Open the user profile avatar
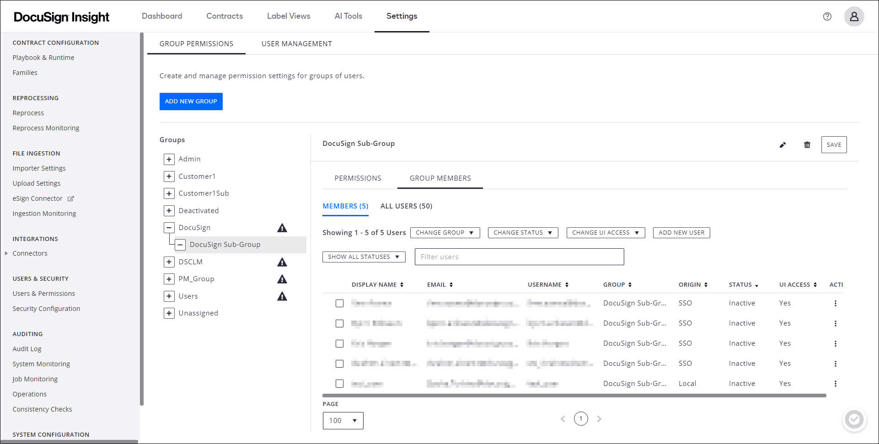 pyautogui.click(x=854, y=16)
